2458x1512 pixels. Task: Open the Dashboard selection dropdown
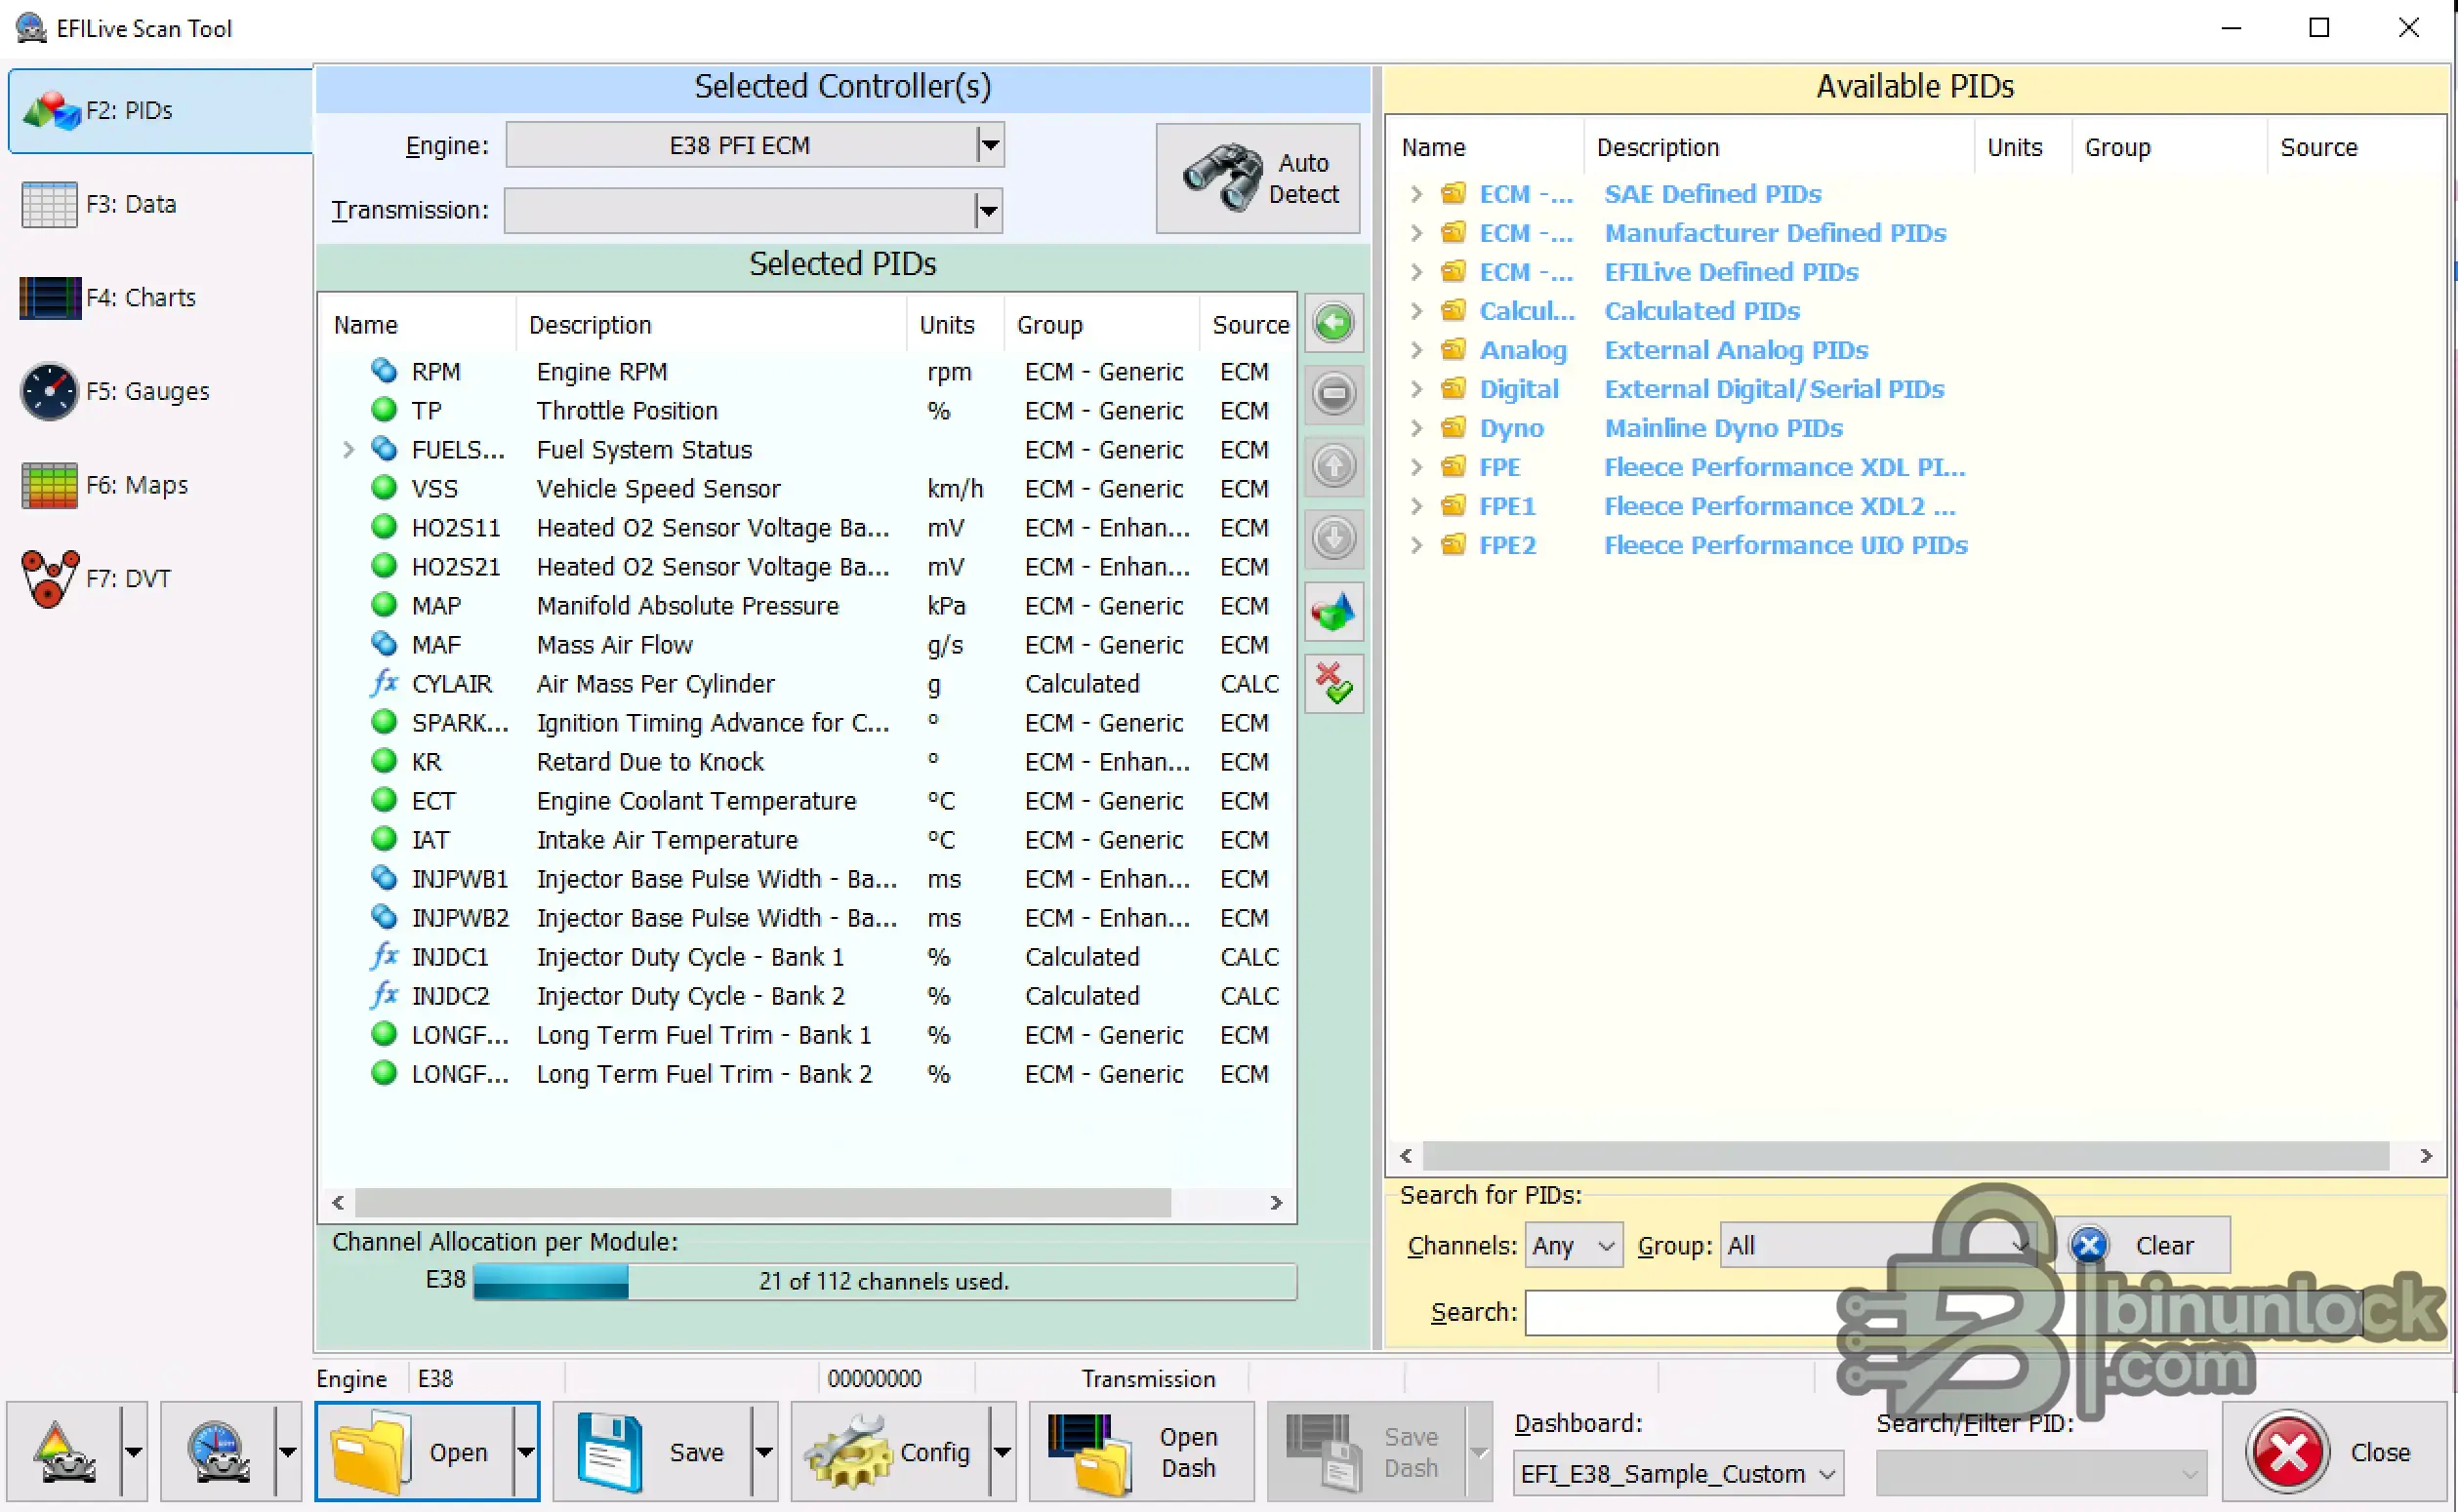(x=1678, y=1474)
